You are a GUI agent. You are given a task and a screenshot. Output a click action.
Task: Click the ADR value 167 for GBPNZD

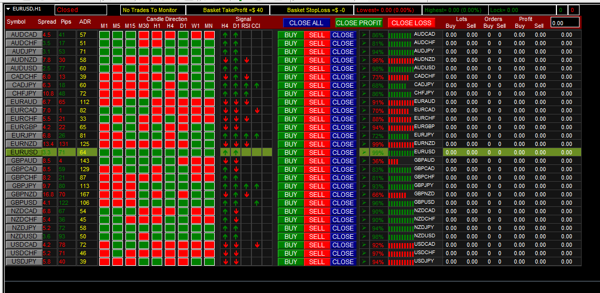click(85, 195)
